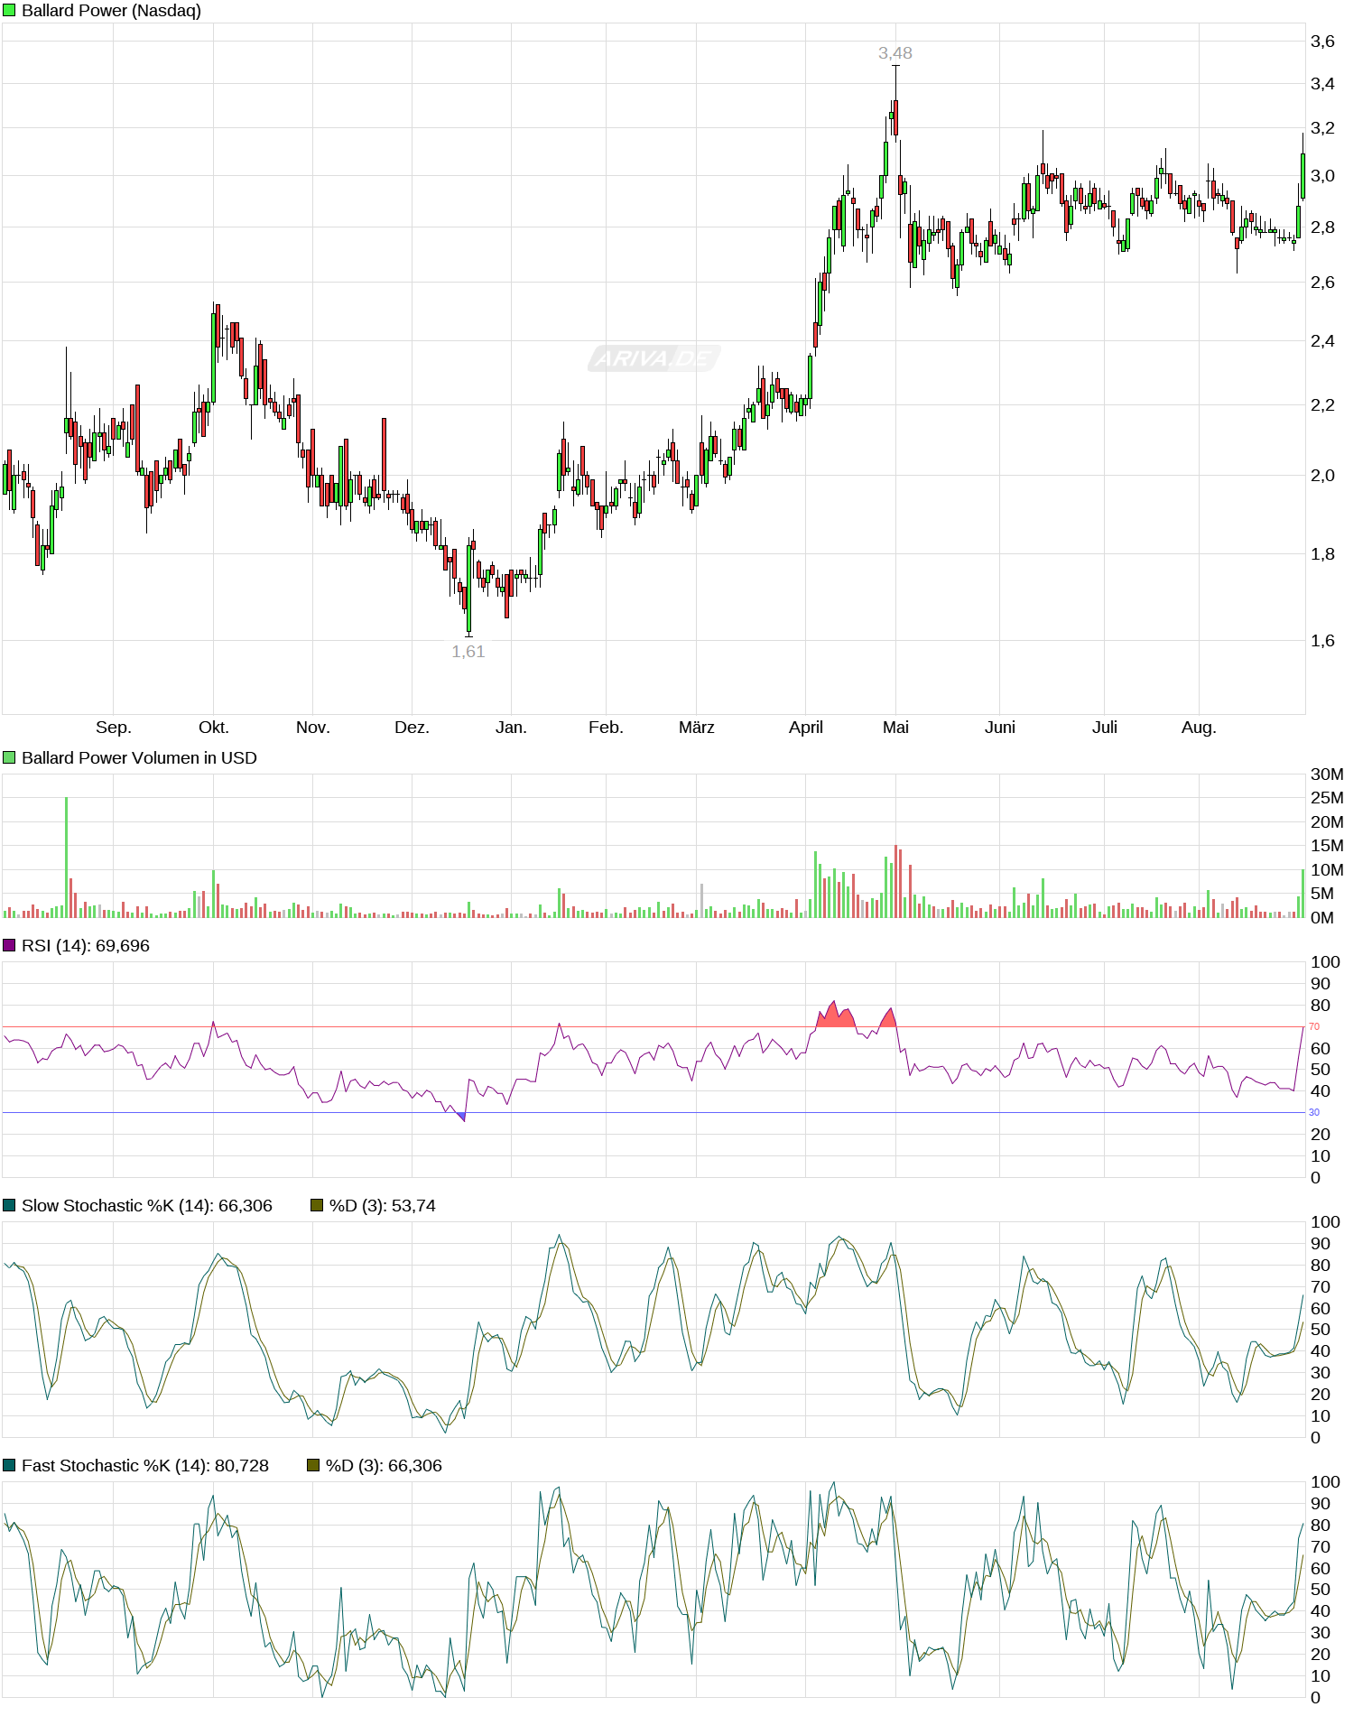Click the tallest September volume bar

coord(66,858)
